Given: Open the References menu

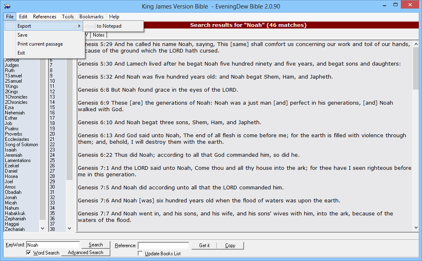Looking at the screenshot, I should [44, 16].
